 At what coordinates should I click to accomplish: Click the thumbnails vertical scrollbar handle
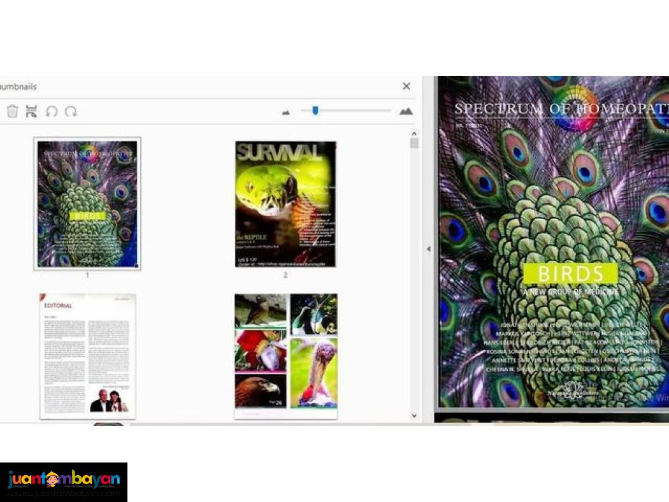pyautogui.click(x=414, y=143)
